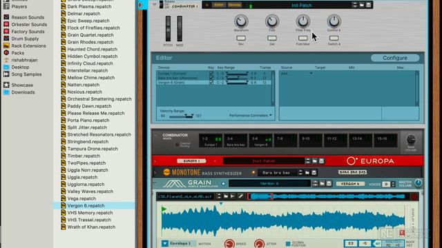Click the Combinator Mod wheel
This screenshot has height=248, width=442.
(180, 29)
